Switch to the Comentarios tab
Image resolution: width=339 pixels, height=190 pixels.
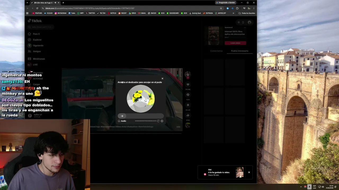point(216,51)
